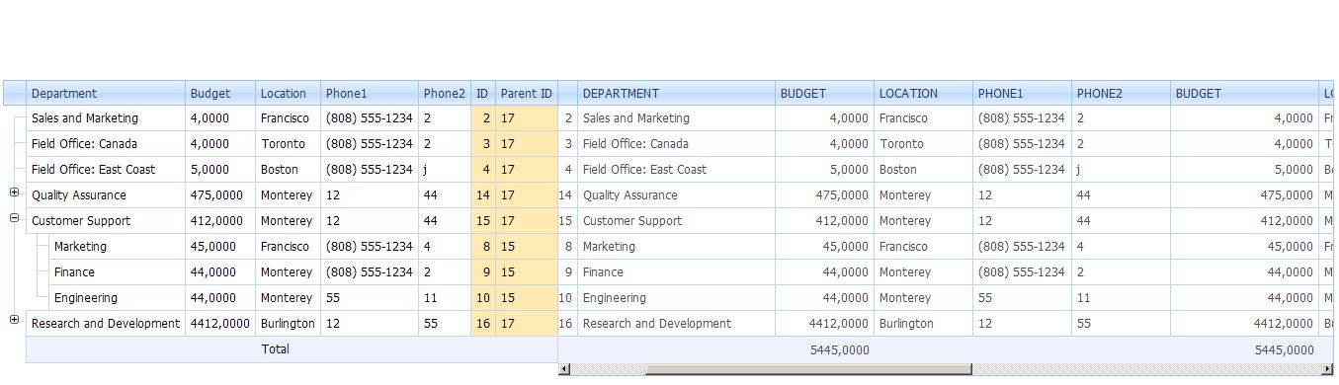1339x385 pixels.
Task: Select the Sales and Marketing tree row
Action: click(292, 118)
